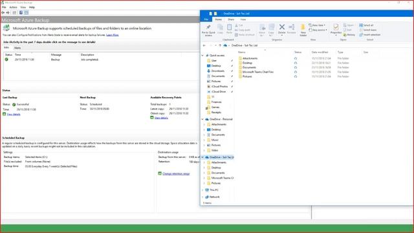This screenshot has width=414, height=233.
Task: Open File menu in Azure Backup
Action: tap(4, 7)
